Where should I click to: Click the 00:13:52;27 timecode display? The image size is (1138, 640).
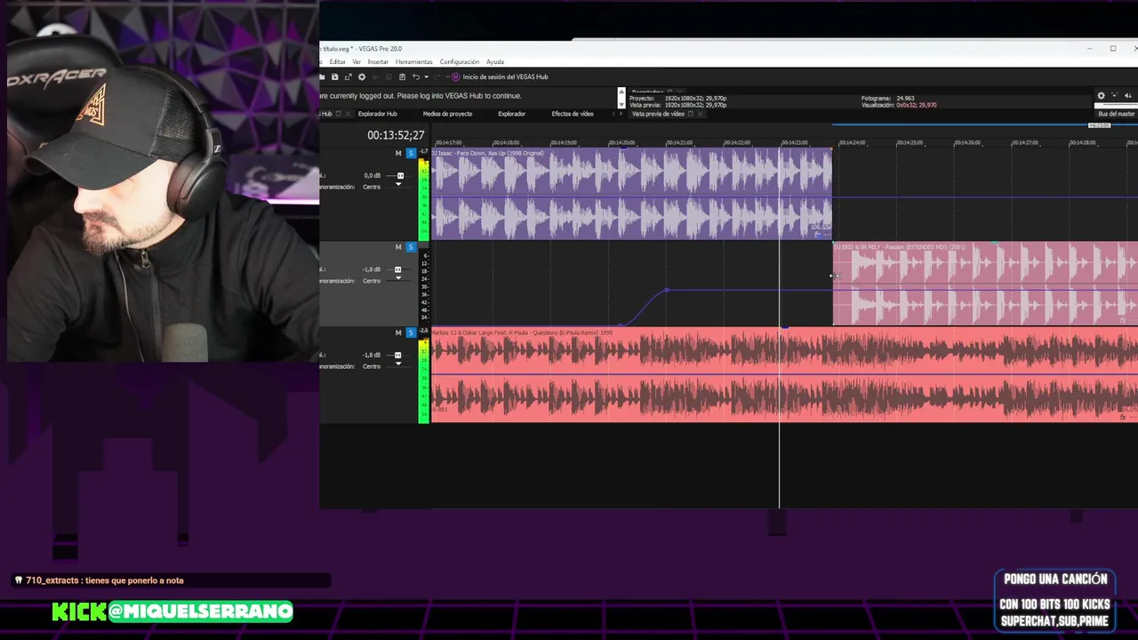(396, 135)
